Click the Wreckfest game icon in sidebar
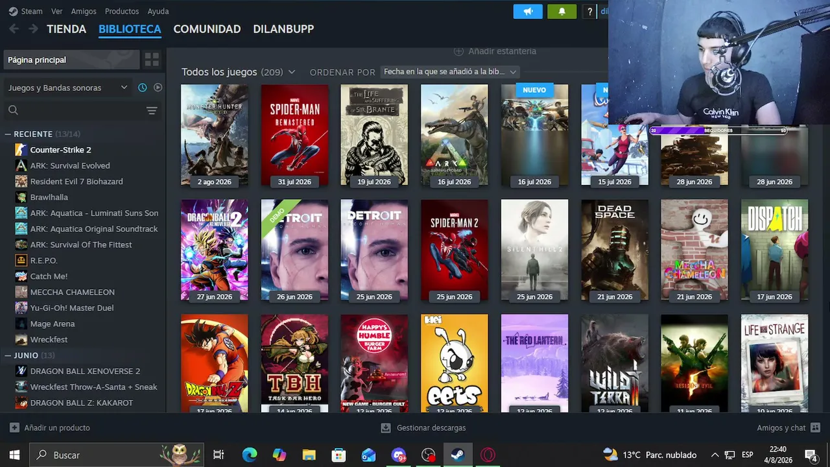 (x=21, y=339)
